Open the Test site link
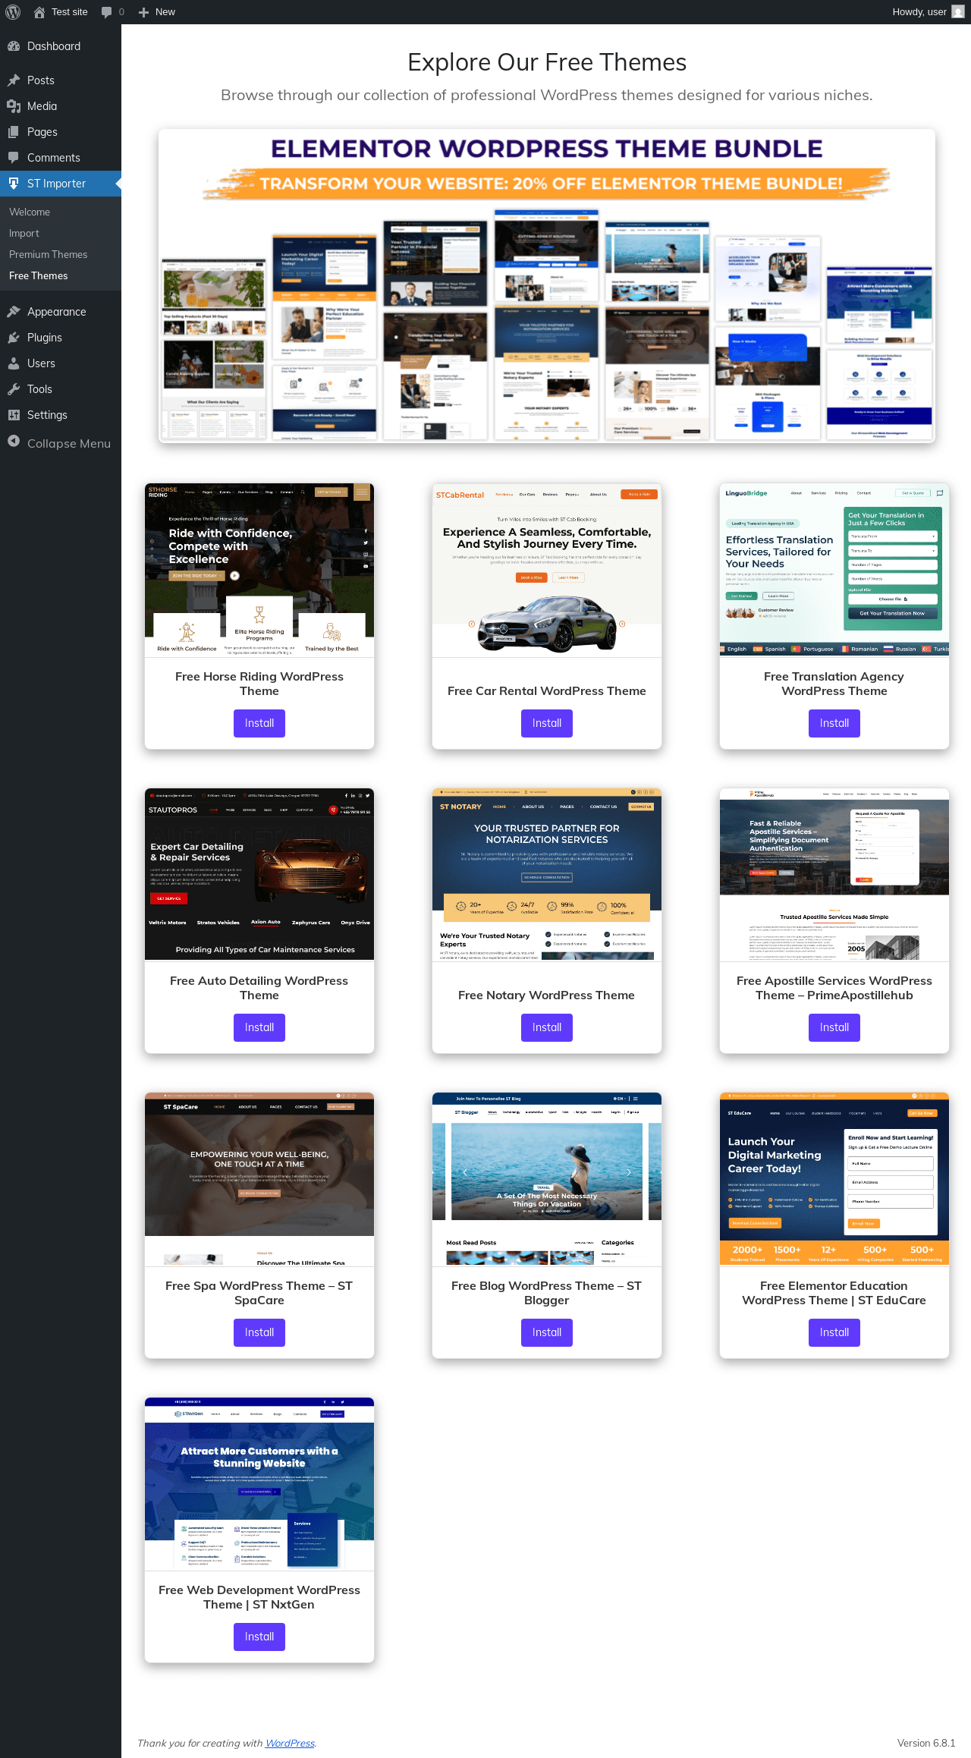 61,12
